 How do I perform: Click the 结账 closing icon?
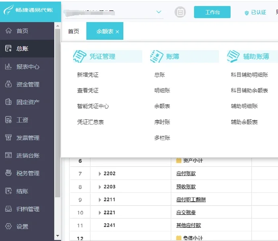pyautogui.click(x=8, y=191)
